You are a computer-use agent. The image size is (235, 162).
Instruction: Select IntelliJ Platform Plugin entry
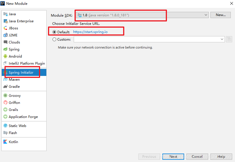click(24, 63)
